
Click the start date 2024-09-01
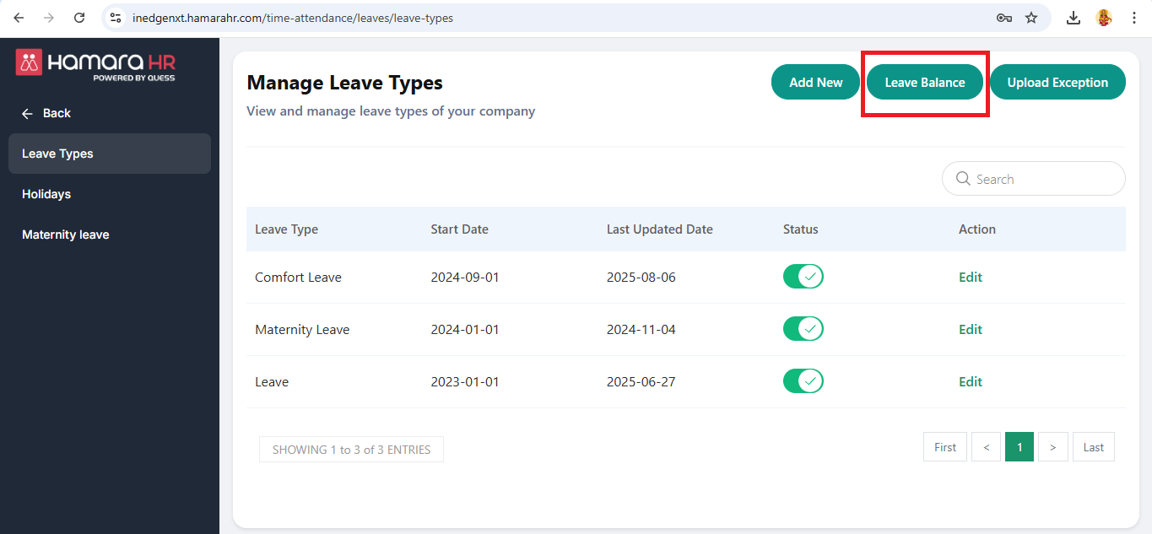pos(464,277)
